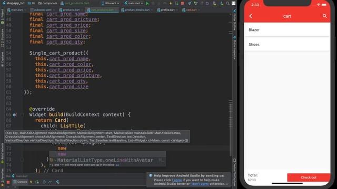Click the lib folder breadcrumb
This screenshot has width=337, height=189.
(x=32, y=3)
